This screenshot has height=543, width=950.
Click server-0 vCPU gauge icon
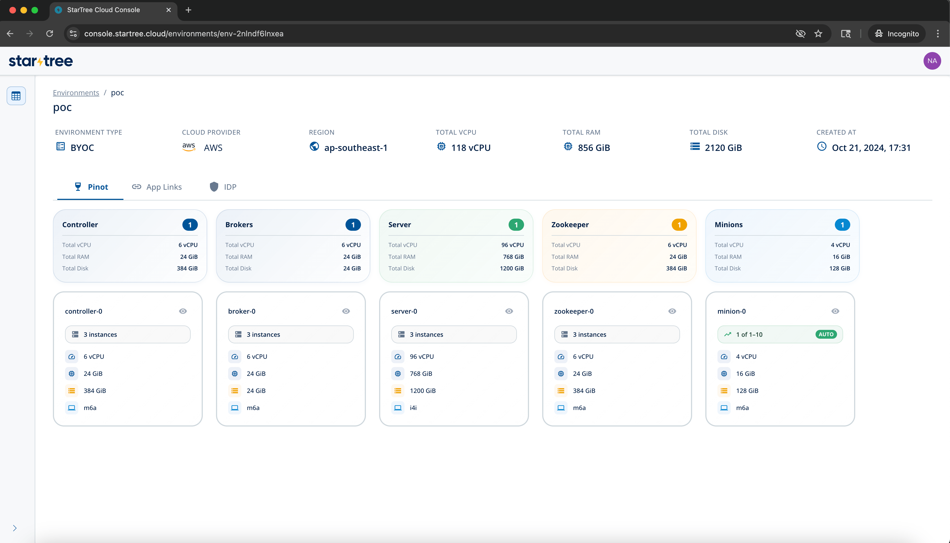point(398,357)
